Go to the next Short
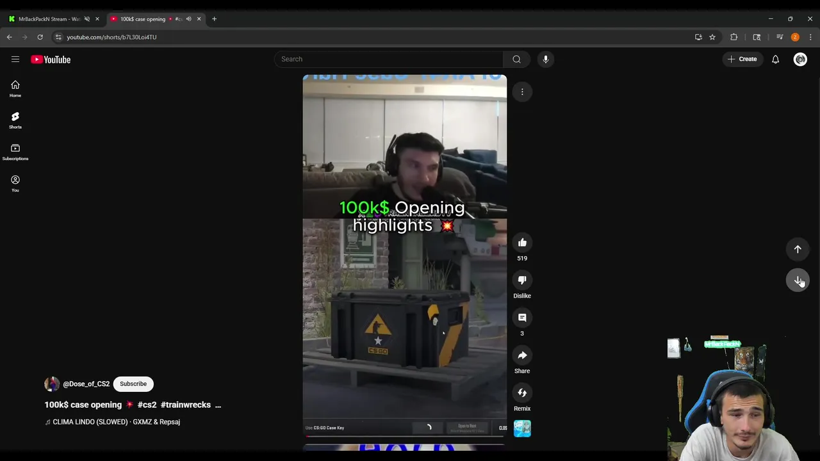Viewport: 820px width, 461px height. [798, 280]
